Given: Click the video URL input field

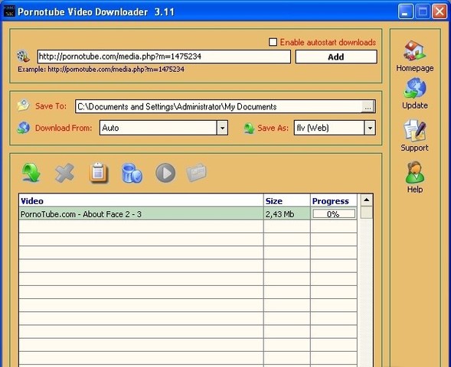Looking at the screenshot, I should 164,57.
